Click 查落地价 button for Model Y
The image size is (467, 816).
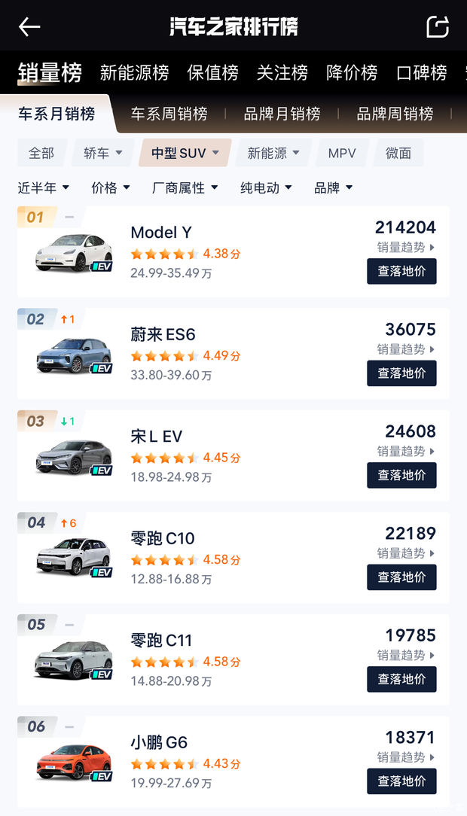tap(401, 271)
